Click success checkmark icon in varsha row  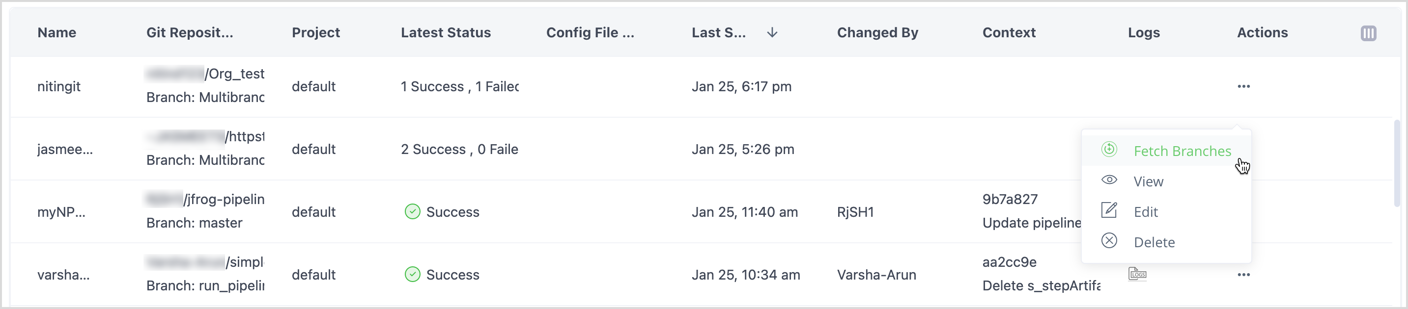pyautogui.click(x=412, y=275)
